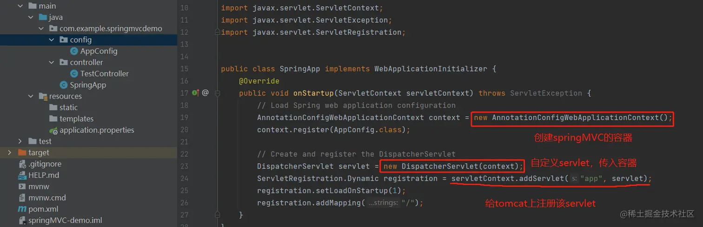This screenshot has width=703, height=227.
Task: Fold the imports block at line 12
Action: coord(217,32)
